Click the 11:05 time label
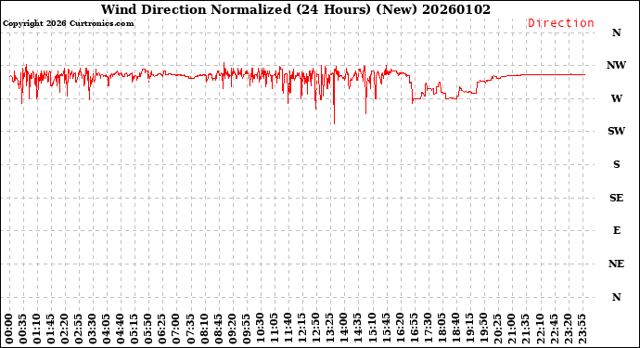640x348 pixels. tap(275, 329)
